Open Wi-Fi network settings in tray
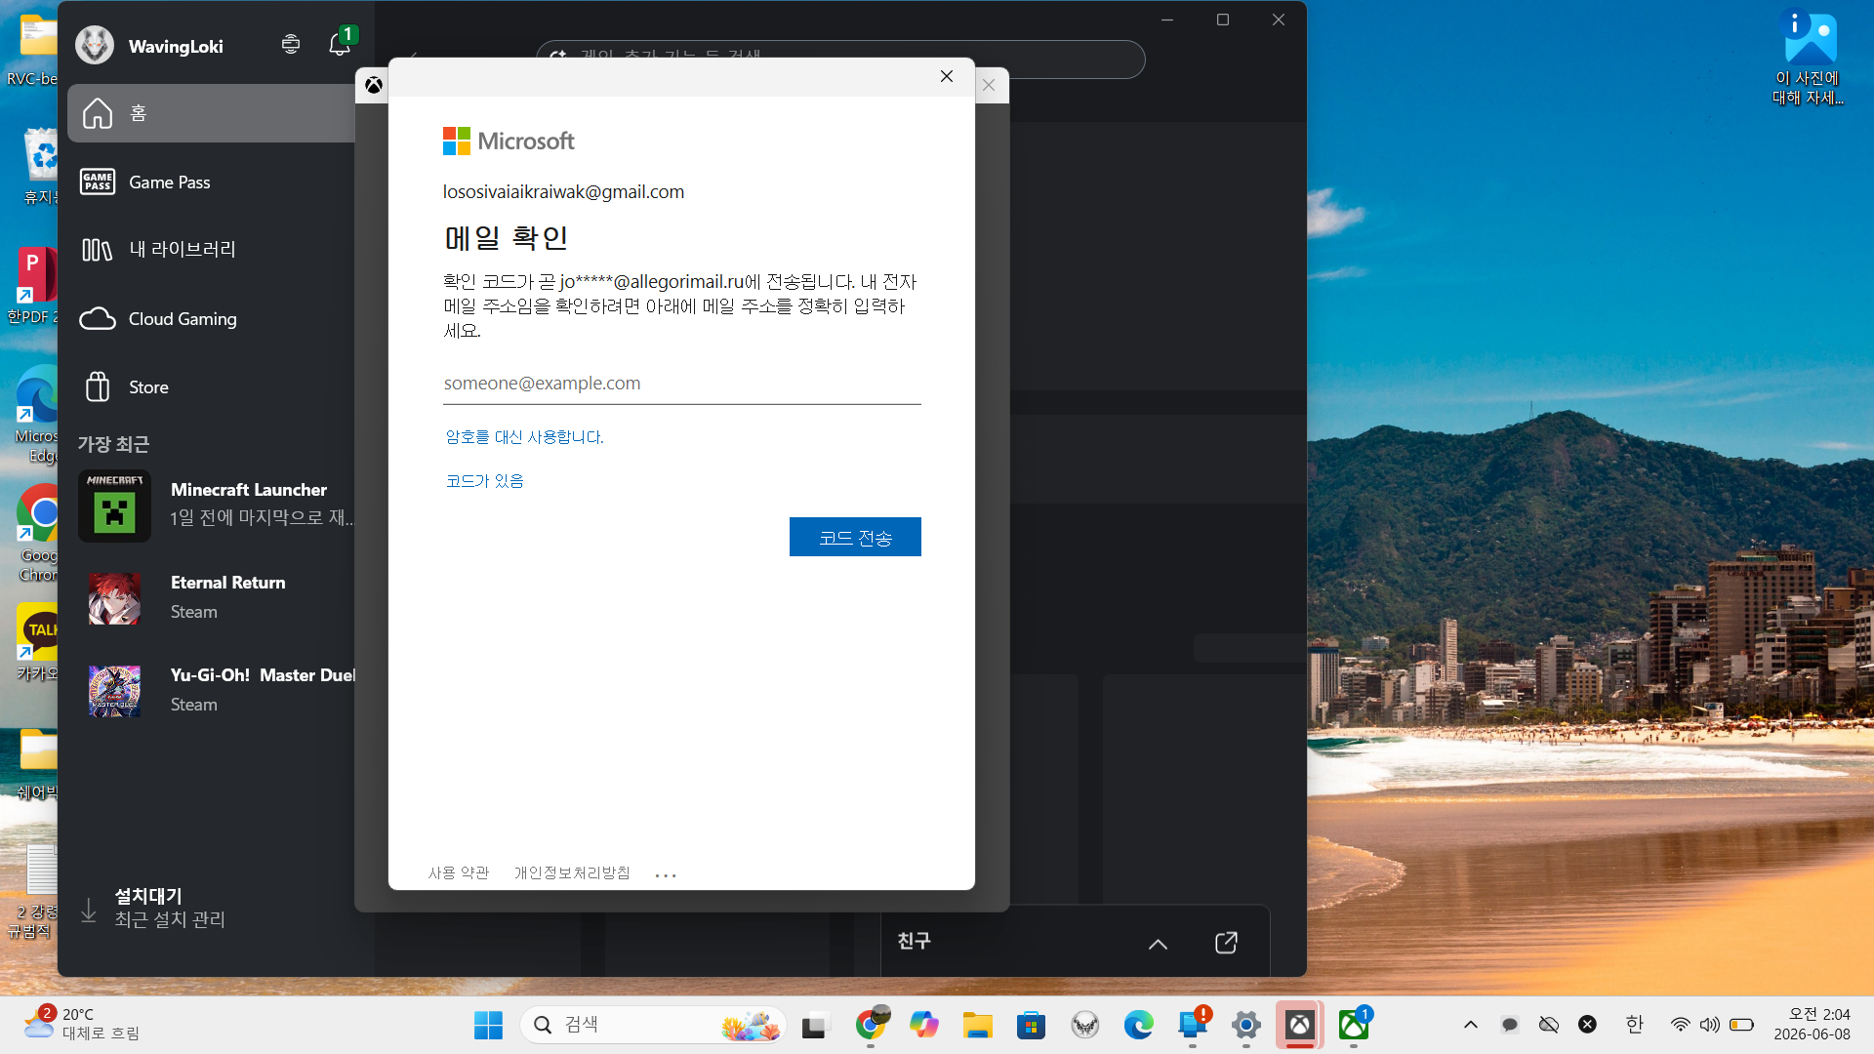 pyautogui.click(x=1680, y=1025)
